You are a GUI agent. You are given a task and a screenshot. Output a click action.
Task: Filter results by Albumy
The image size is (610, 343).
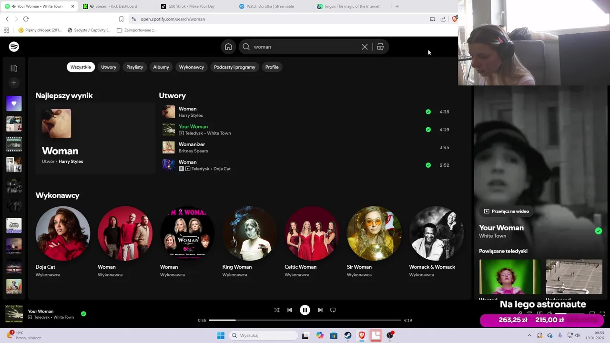click(x=161, y=67)
